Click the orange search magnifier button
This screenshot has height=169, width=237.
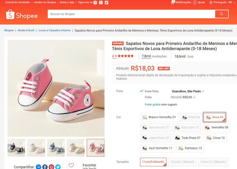(x=221, y=14)
